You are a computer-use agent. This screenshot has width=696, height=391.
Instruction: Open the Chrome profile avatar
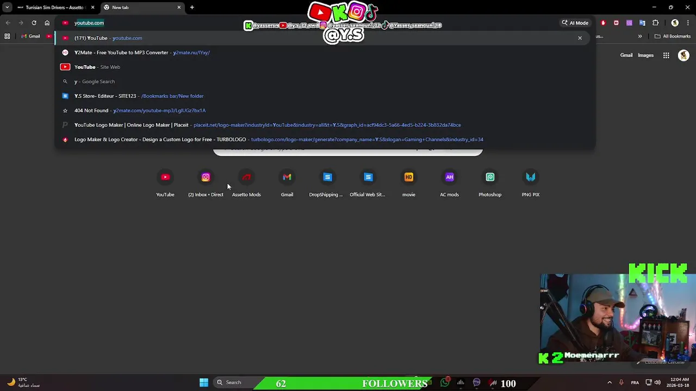click(x=675, y=23)
